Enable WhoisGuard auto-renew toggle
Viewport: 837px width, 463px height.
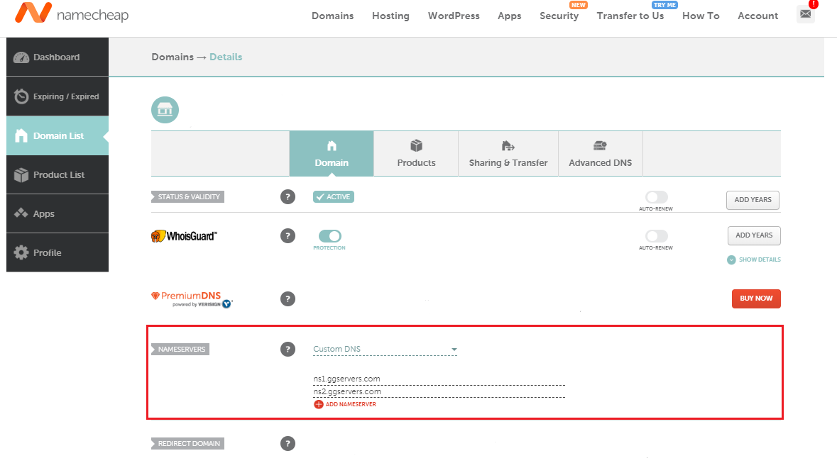656,236
